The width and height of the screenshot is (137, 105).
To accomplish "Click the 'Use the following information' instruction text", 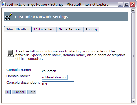I will coord(70,55).
